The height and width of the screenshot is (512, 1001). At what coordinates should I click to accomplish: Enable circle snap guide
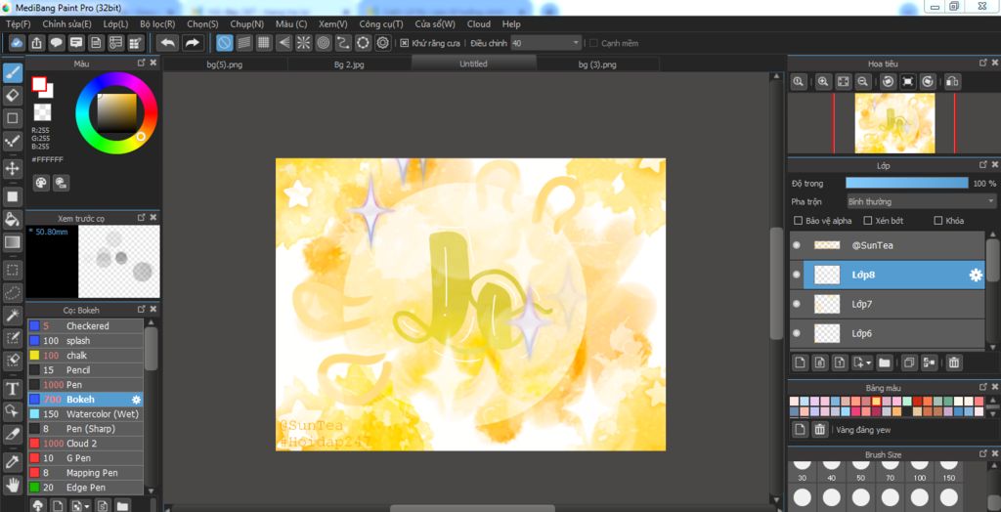point(324,43)
